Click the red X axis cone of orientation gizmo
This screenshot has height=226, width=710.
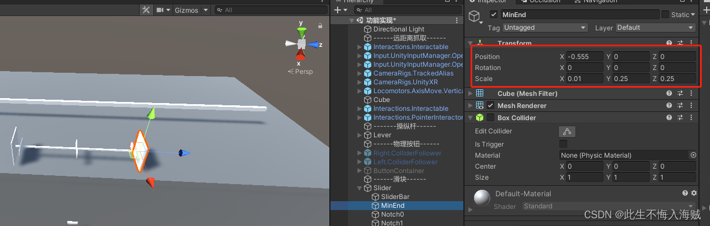coord(300,55)
